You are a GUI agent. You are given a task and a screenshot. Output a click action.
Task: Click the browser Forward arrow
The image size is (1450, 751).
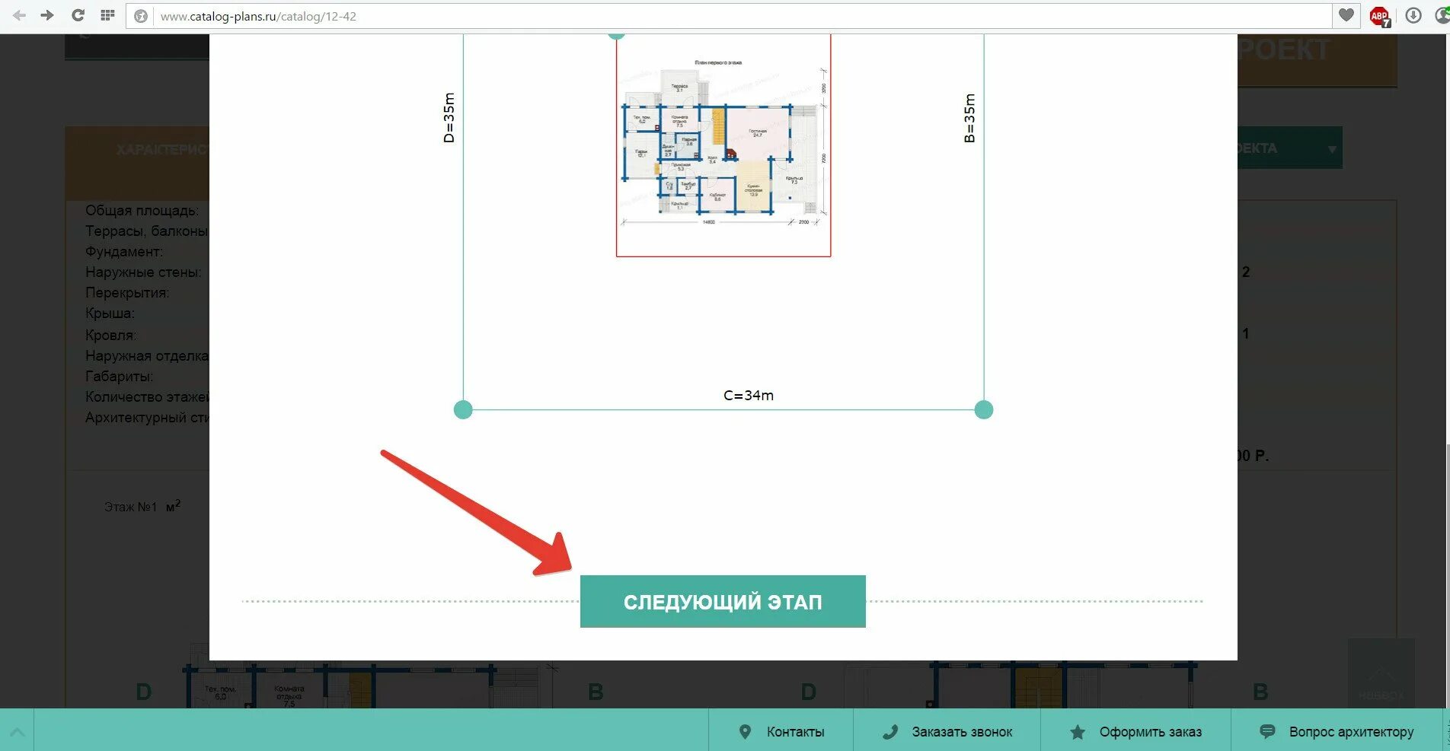(x=47, y=15)
